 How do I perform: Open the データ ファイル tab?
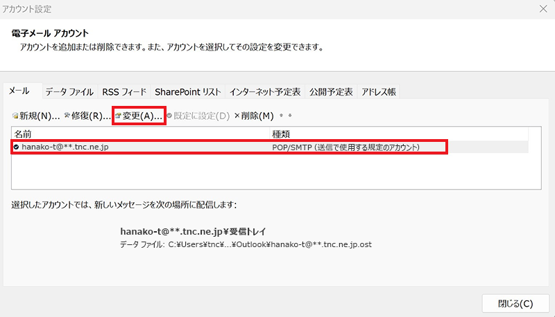click(x=69, y=91)
